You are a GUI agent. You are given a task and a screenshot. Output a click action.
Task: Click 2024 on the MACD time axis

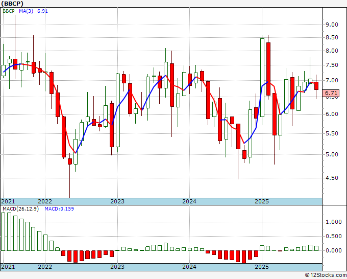pos(189,267)
